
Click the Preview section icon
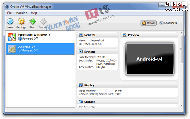pyautogui.click(x=124, y=35)
